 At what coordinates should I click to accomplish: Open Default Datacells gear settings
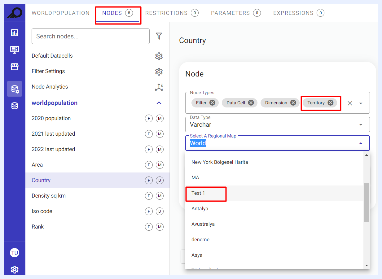pos(159,56)
